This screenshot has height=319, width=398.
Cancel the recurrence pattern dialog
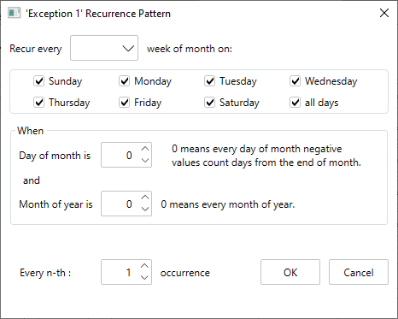(359, 272)
